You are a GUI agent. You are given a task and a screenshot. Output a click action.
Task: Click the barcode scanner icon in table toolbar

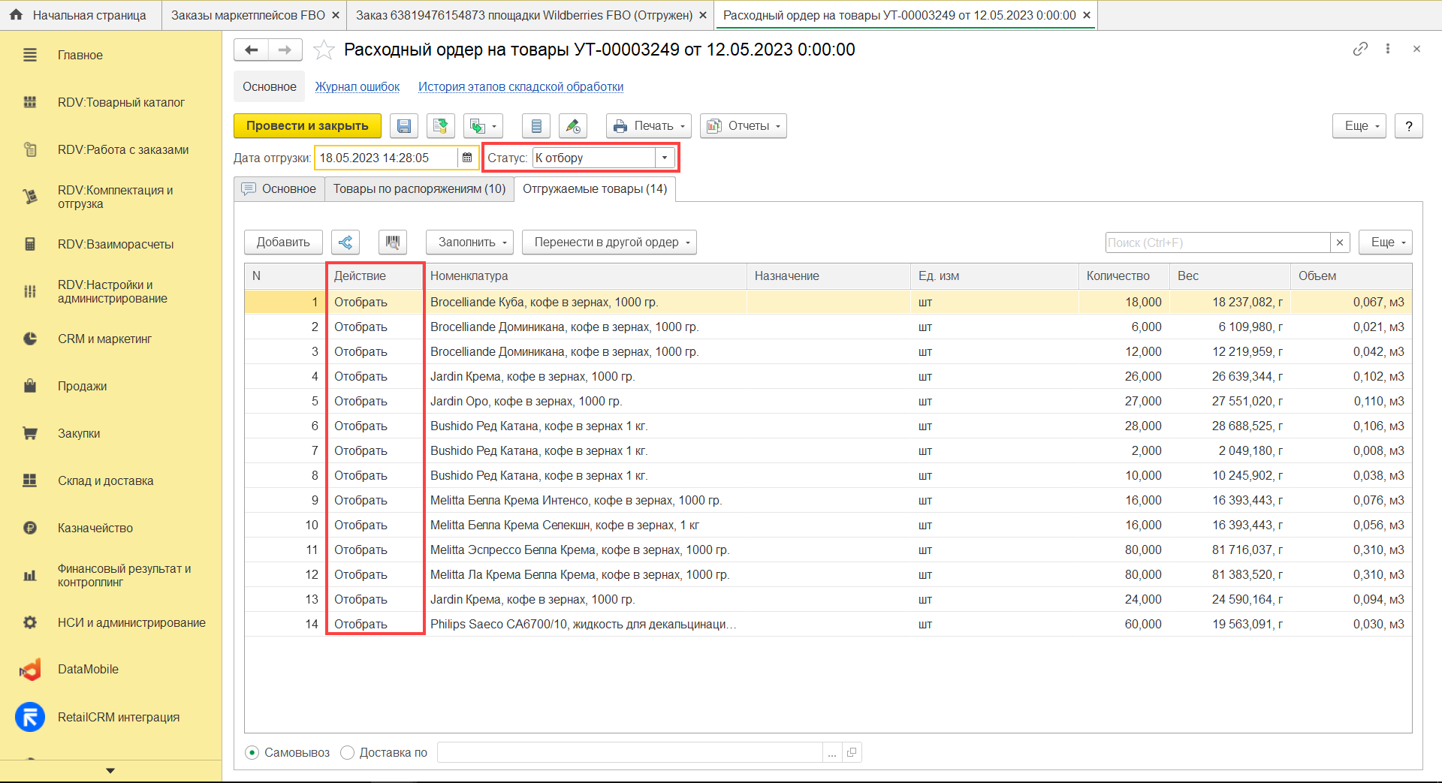click(392, 242)
